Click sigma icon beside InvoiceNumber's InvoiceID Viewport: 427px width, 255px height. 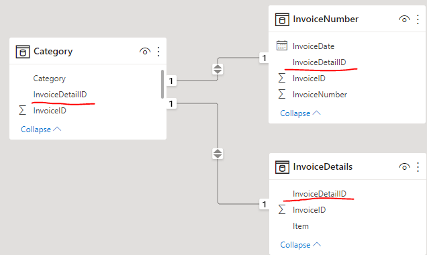282,78
